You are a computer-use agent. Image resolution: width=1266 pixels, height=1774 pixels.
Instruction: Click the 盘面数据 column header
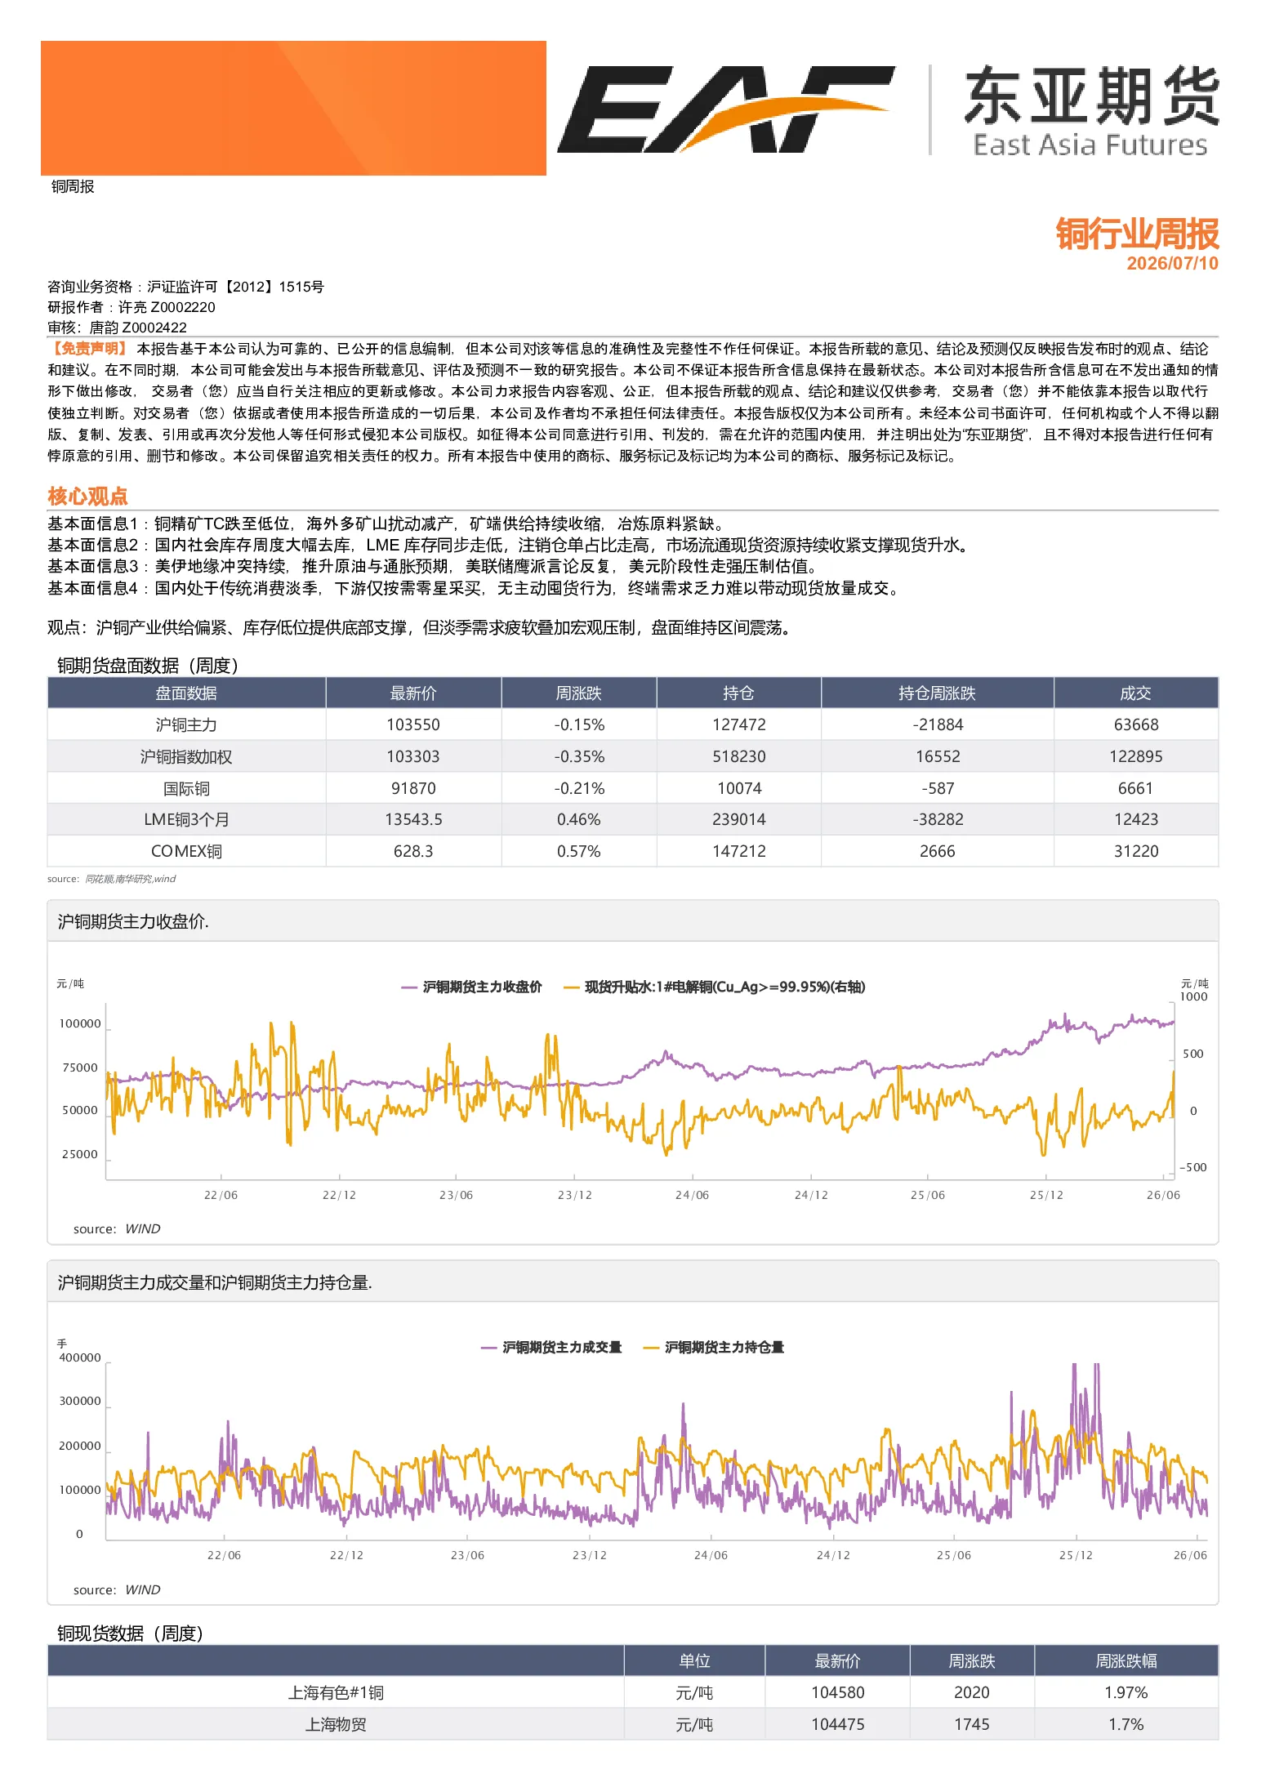point(186,693)
